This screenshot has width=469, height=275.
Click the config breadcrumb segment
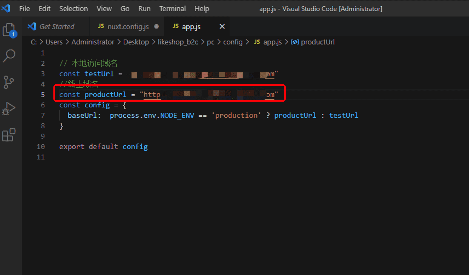[x=233, y=42]
